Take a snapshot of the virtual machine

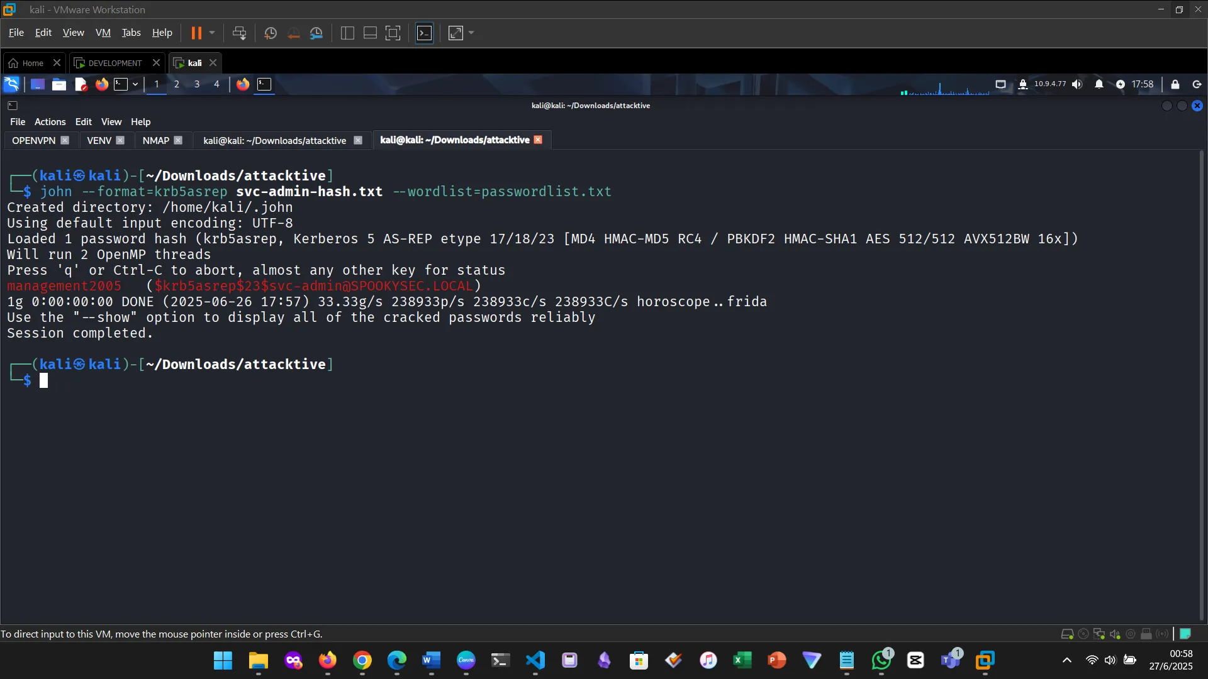pyautogui.click(x=271, y=33)
